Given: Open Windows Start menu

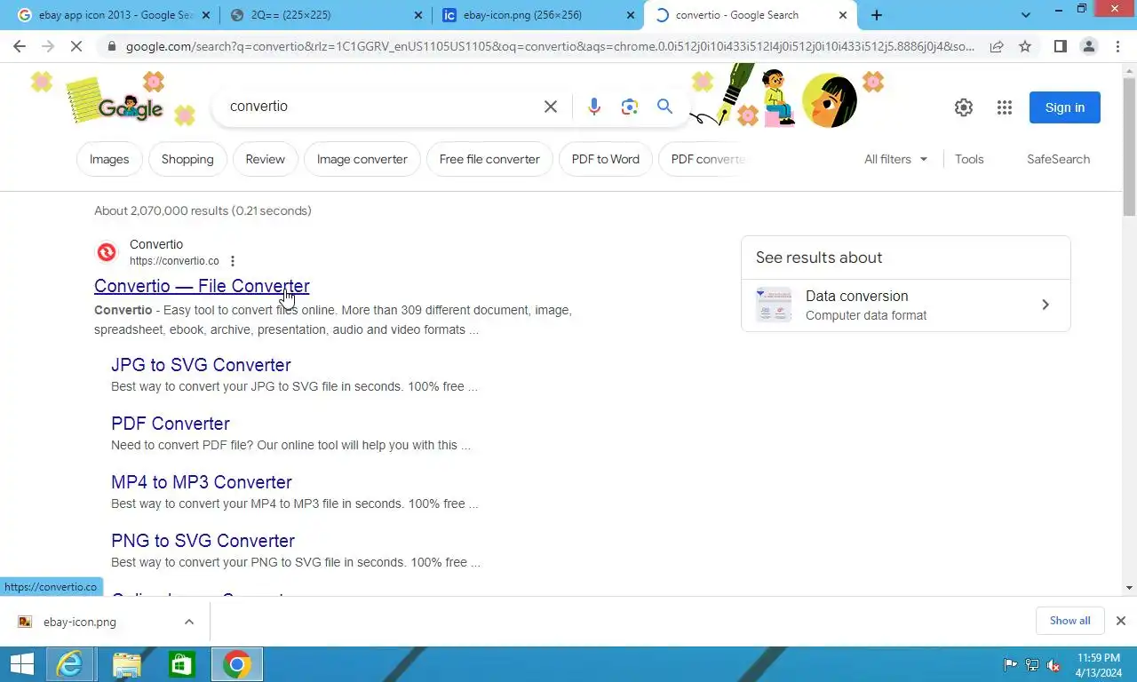Looking at the screenshot, I should tap(21, 664).
